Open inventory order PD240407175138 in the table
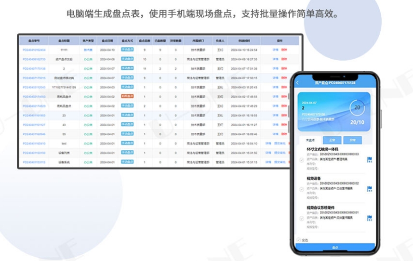The height and width of the screenshot is (261, 413). 34,69
